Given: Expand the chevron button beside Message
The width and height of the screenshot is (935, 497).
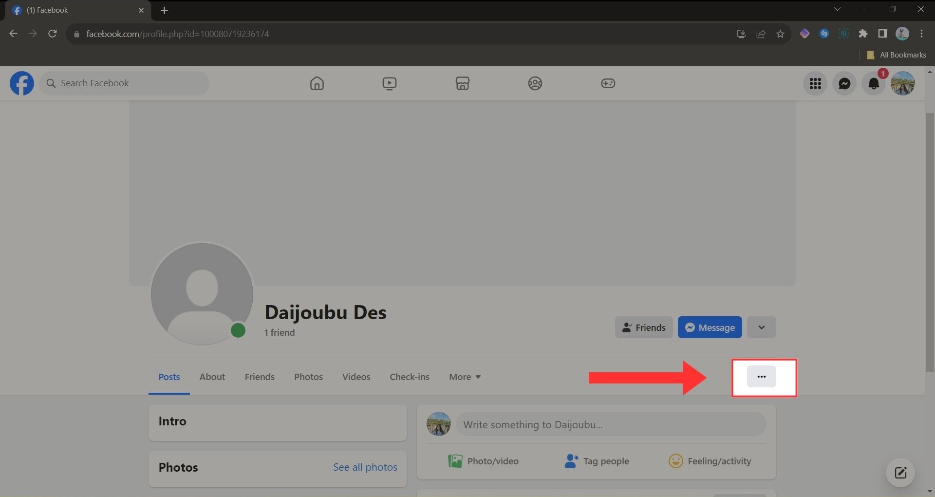Looking at the screenshot, I should click(x=761, y=327).
